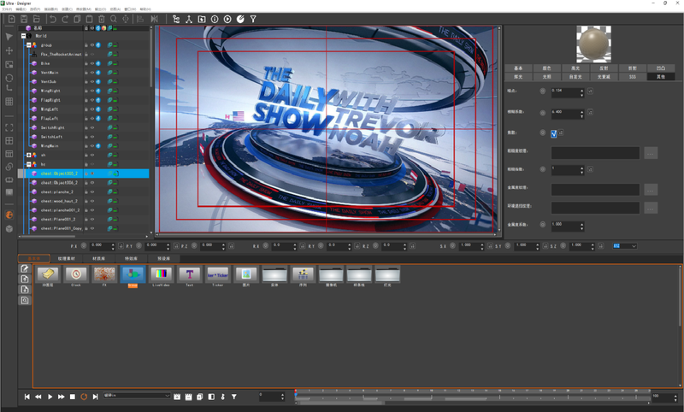The image size is (684, 412).
Task: Click the Copy icon in toolbar
Action: [x=77, y=19]
